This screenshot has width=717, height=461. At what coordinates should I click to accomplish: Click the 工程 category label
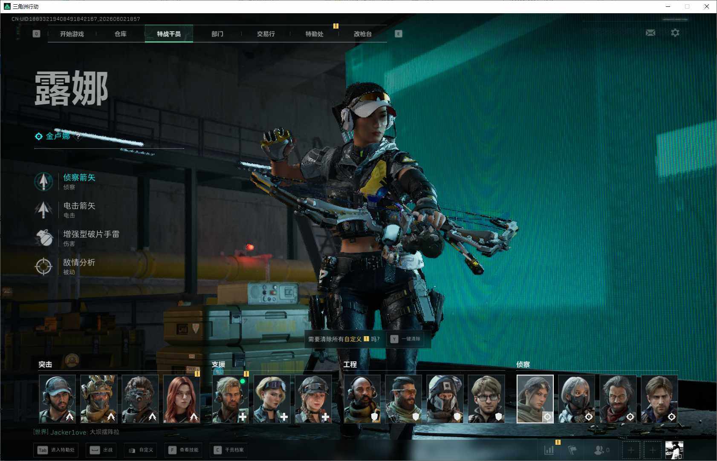coord(350,364)
